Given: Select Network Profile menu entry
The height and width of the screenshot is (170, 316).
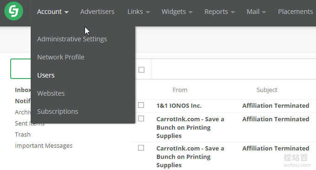Looking at the screenshot, I should click(x=61, y=57).
